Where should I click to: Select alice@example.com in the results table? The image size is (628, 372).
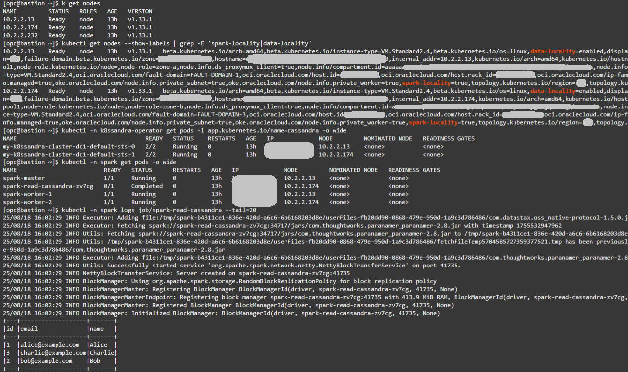point(49,344)
